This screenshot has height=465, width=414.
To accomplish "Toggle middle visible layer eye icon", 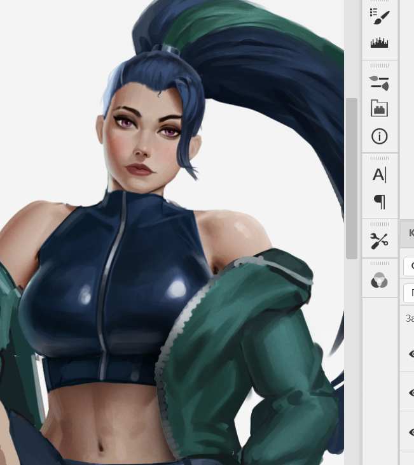I will click(411, 393).
